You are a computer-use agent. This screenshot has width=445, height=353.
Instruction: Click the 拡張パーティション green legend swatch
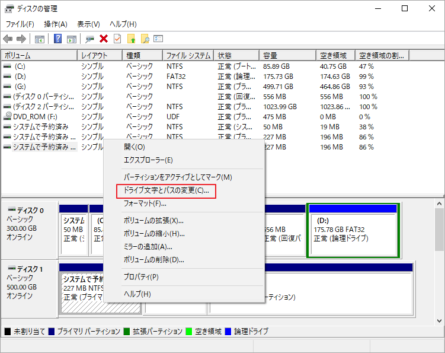[127, 332]
